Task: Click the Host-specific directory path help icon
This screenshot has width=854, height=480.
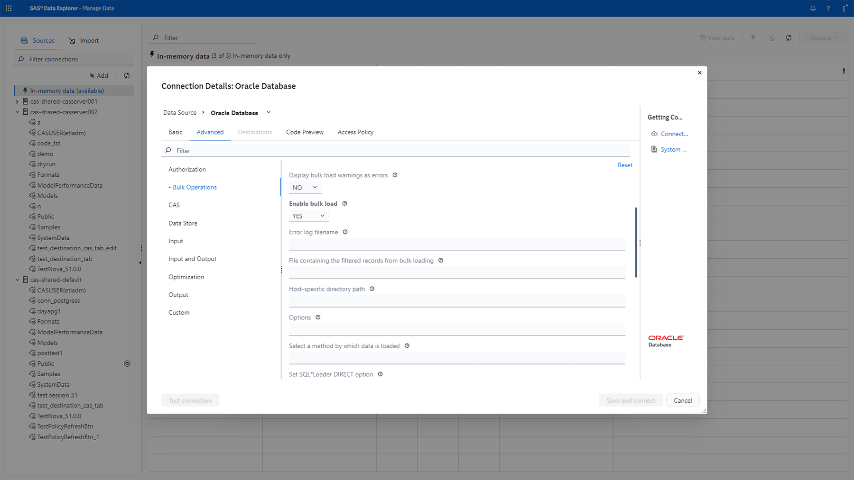Action: point(372,289)
